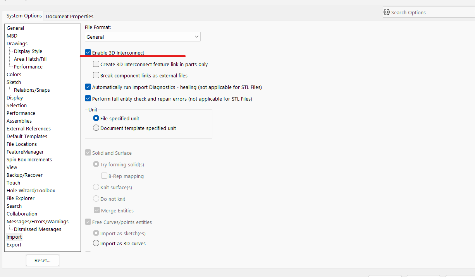Click the gear icon in Search Options
Viewport: 475px width, 277px height.
tap(386, 12)
